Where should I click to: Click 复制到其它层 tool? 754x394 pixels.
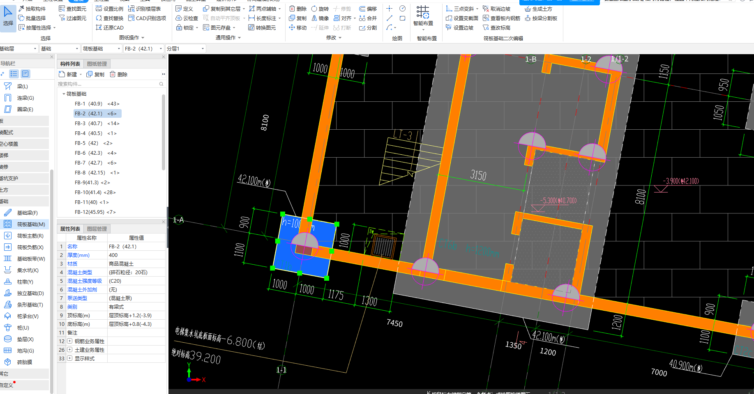point(222,9)
